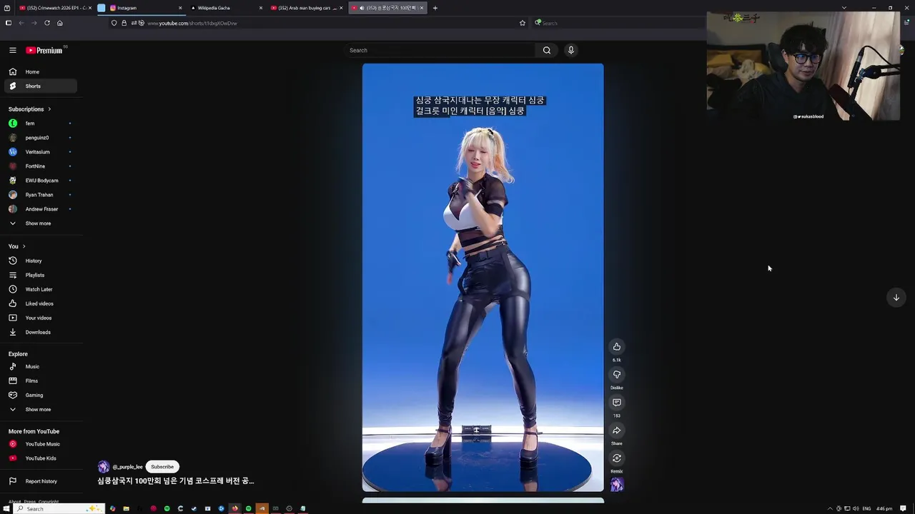Open a new browser tab
The image size is (915, 514).
click(435, 8)
